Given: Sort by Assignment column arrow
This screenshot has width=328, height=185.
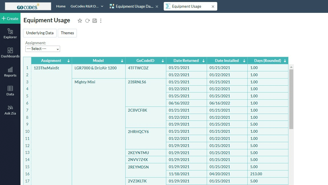Looking at the screenshot, I should (x=68, y=61).
